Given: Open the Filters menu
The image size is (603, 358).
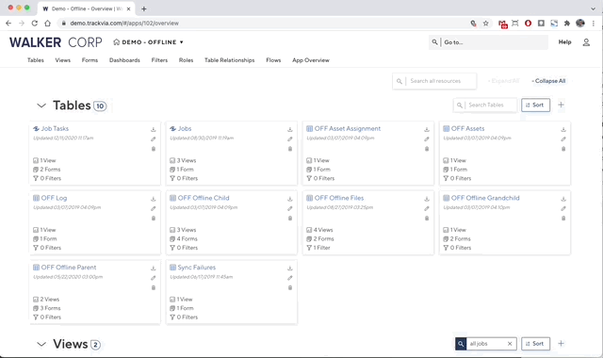Looking at the screenshot, I should point(159,60).
